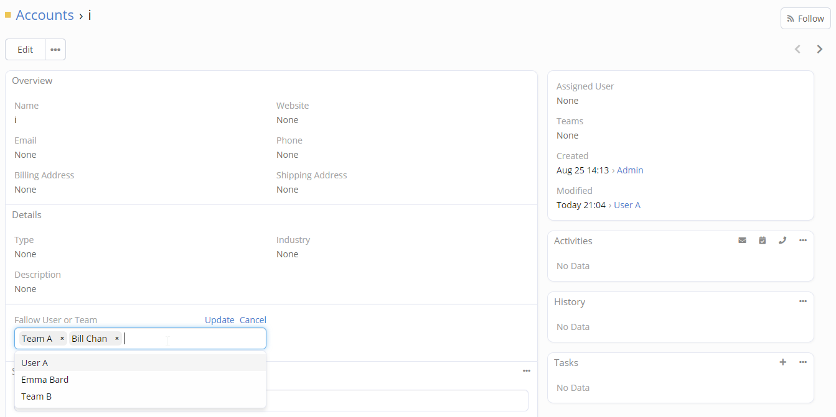Click the schedule meeting calendar icon
Screen dimensions: 836x417
[762, 241]
